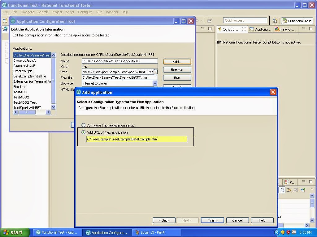Open the Run menu
This screenshot has width=317, height=237.
pyautogui.click(x=99, y=12)
